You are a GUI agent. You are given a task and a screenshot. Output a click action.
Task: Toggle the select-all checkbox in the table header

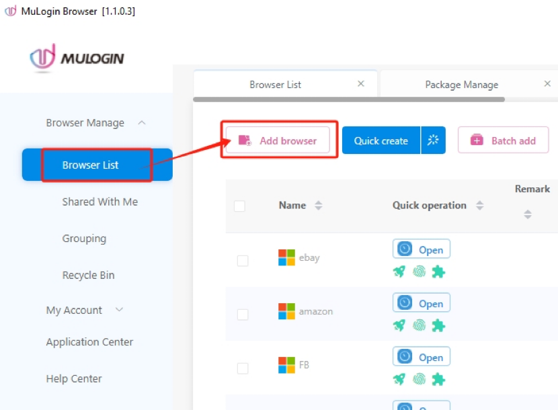click(239, 206)
